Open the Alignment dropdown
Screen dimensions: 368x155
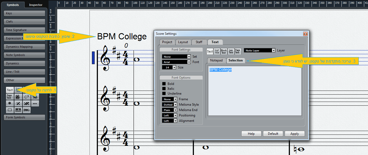coord(170,121)
